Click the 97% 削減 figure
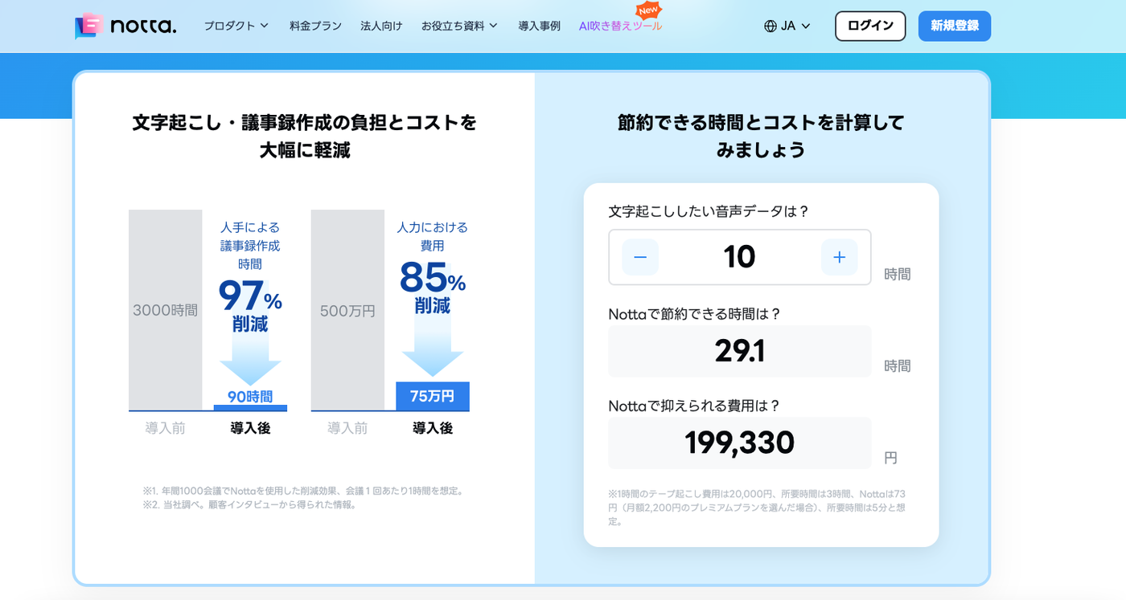The height and width of the screenshot is (600, 1126). click(250, 306)
